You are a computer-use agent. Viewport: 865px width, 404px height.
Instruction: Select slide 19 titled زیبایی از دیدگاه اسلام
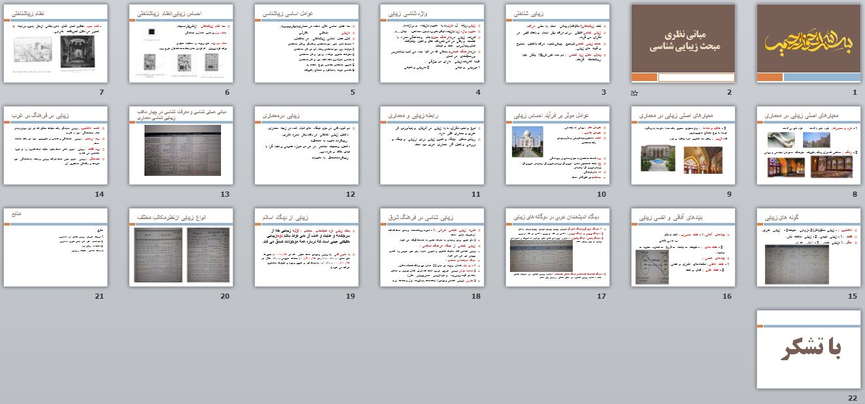307,247
